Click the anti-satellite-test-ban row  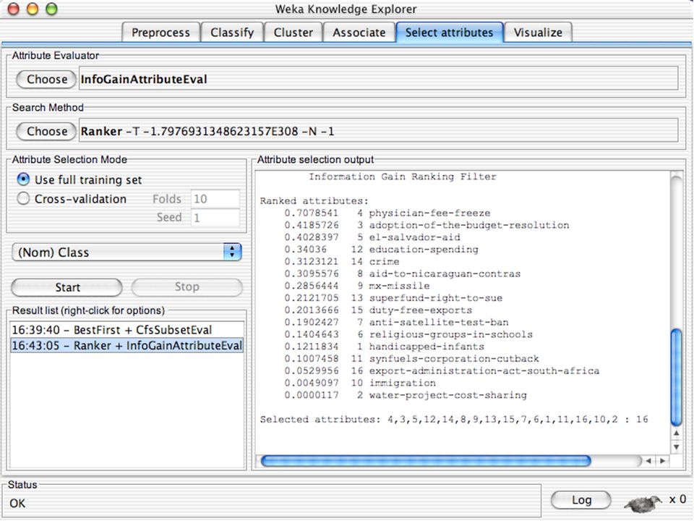click(397, 322)
